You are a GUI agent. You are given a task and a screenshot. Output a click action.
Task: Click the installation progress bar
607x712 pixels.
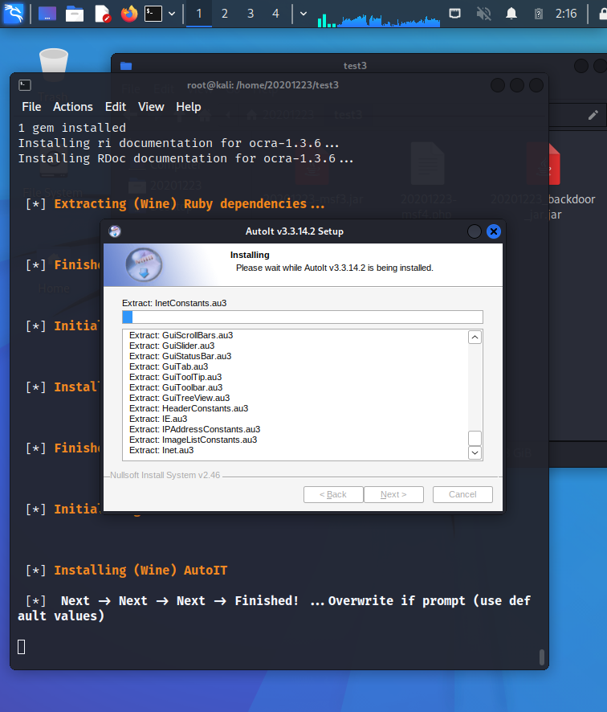pos(303,317)
